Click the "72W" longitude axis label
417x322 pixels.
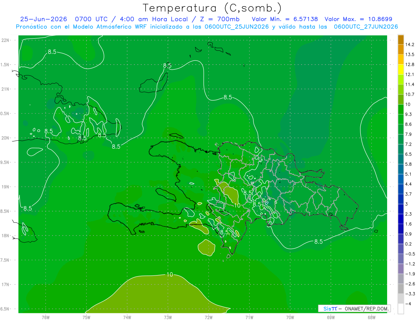(x=208, y=317)
